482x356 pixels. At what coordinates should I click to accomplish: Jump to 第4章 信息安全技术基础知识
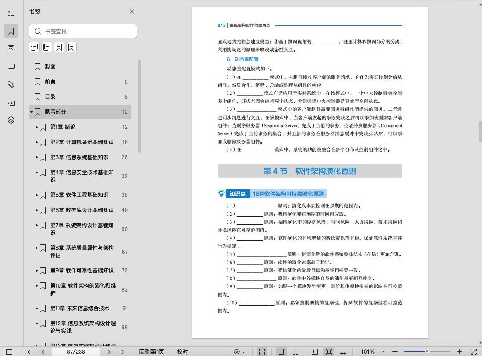tap(82, 176)
